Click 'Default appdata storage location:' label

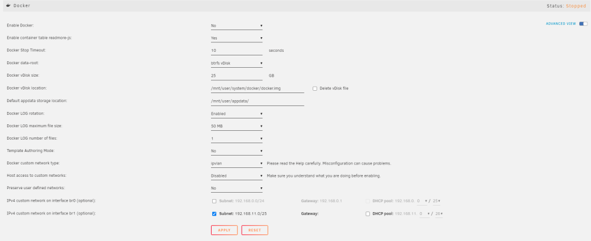(37, 101)
